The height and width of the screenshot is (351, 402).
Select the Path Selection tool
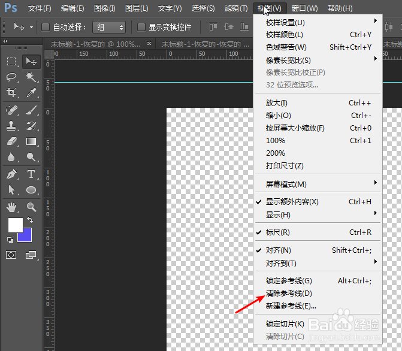pos(11,190)
